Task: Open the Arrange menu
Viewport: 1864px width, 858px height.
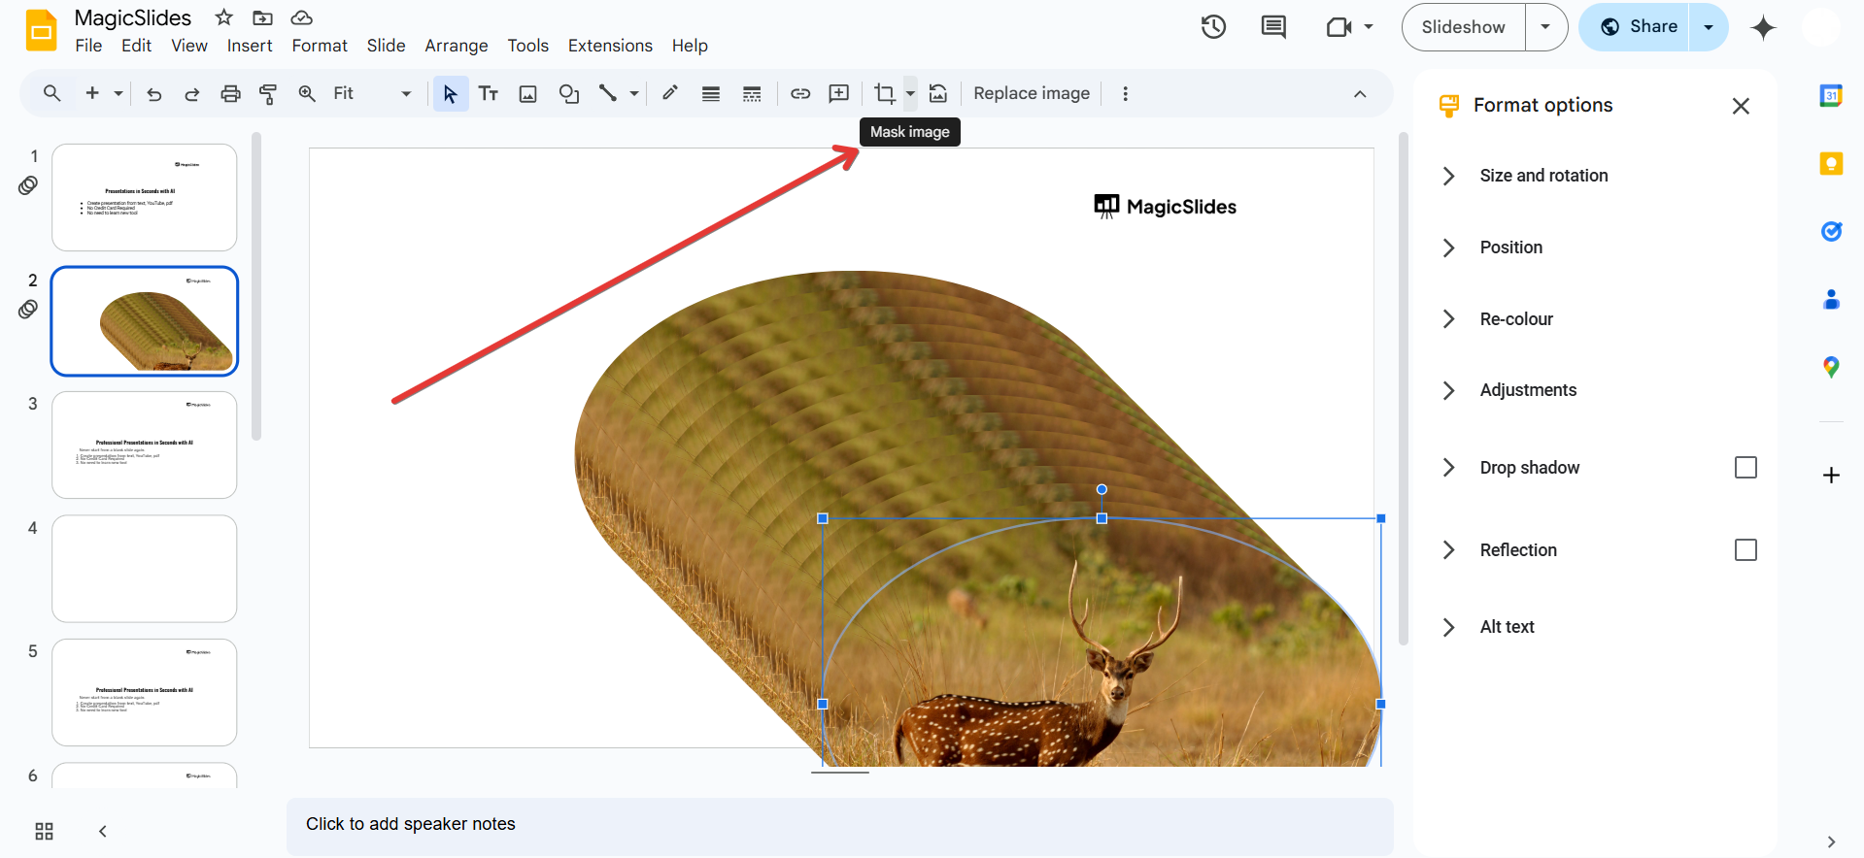Action: (456, 46)
